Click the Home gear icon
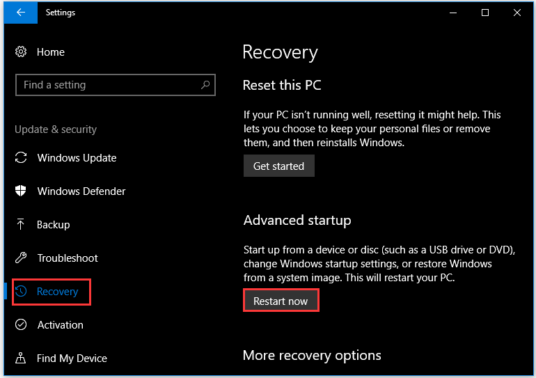Screen dimensions: 536x378 (x=21, y=52)
